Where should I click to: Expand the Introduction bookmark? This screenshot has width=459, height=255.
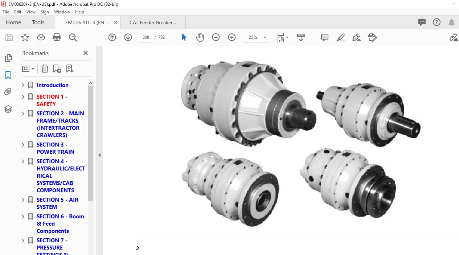[x=23, y=85]
